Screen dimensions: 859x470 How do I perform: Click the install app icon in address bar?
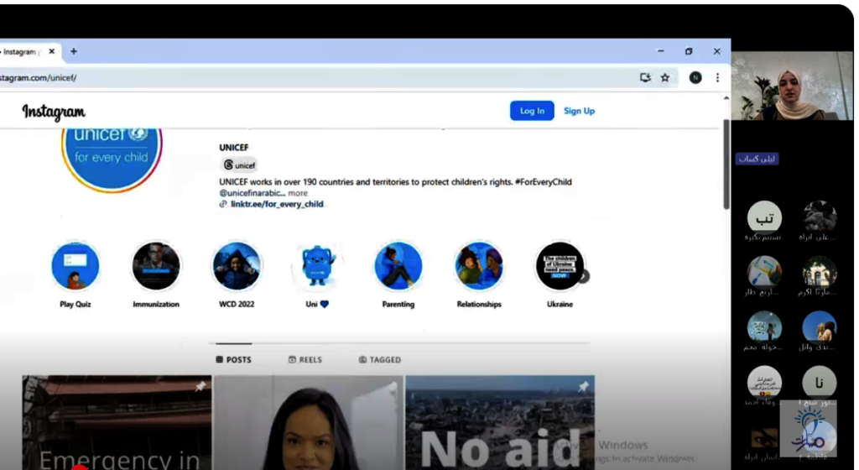(x=645, y=78)
